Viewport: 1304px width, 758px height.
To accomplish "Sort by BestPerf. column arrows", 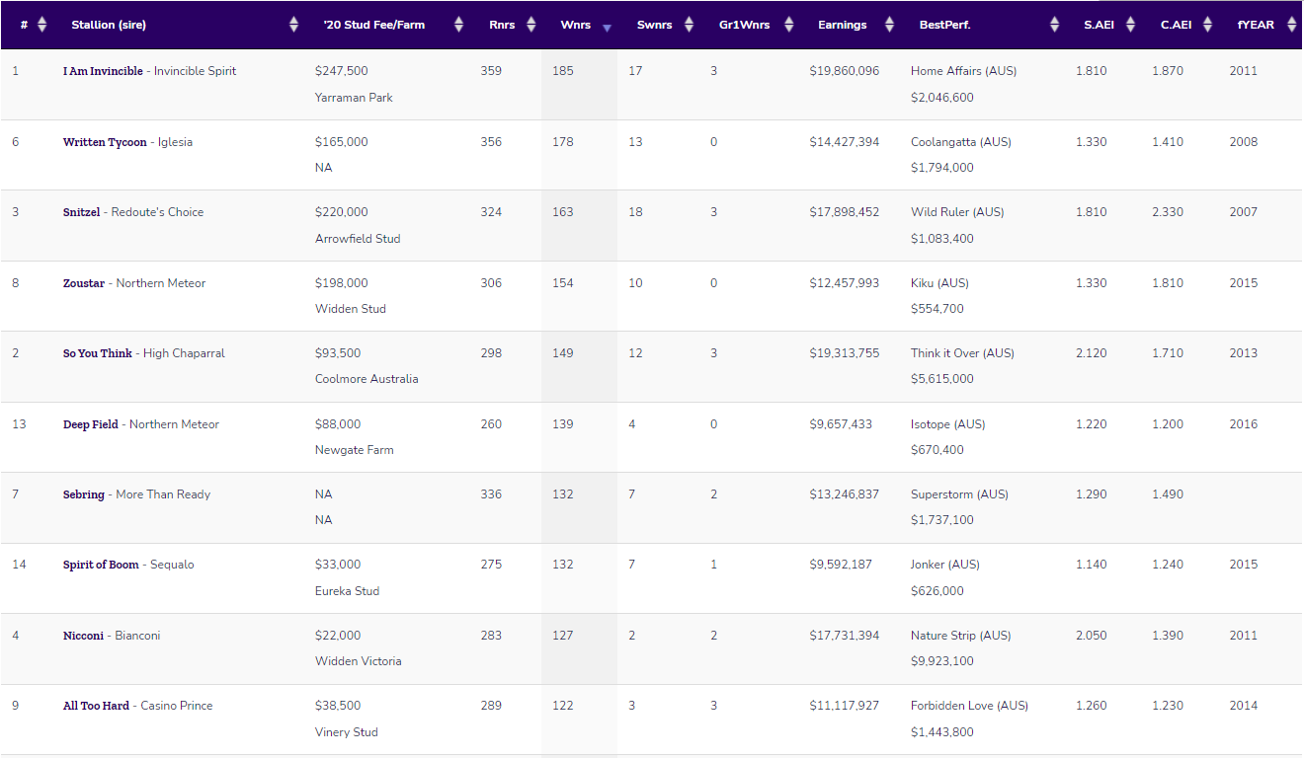I will 1054,25.
